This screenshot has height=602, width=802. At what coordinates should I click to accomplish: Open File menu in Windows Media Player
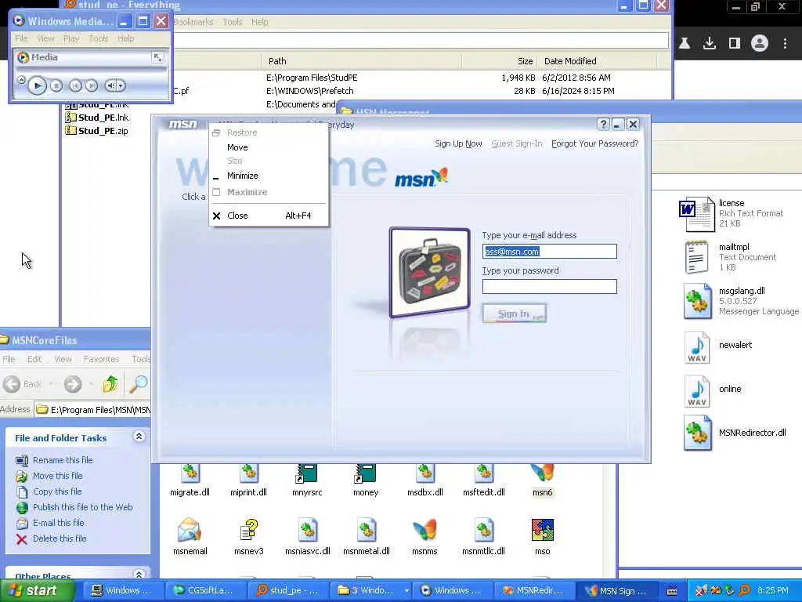21,38
